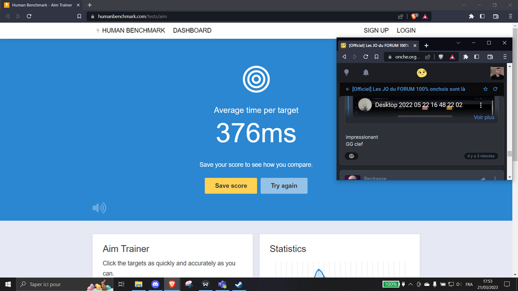Mute the Aim Trainer sound speaker icon
The width and height of the screenshot is (518, 291).
pyautogui.click(x=99, y=208)
